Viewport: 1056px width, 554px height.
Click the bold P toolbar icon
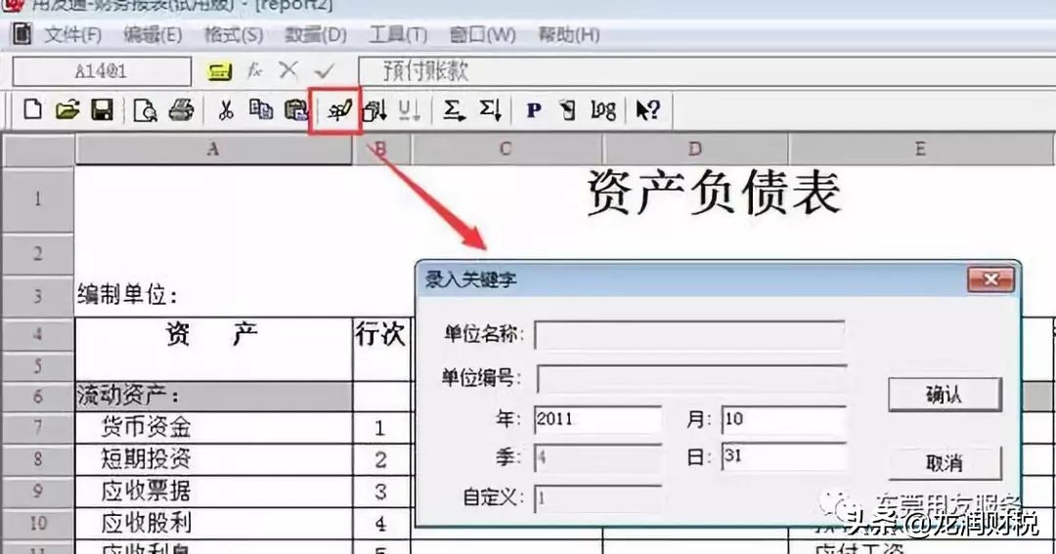(534, 109)
